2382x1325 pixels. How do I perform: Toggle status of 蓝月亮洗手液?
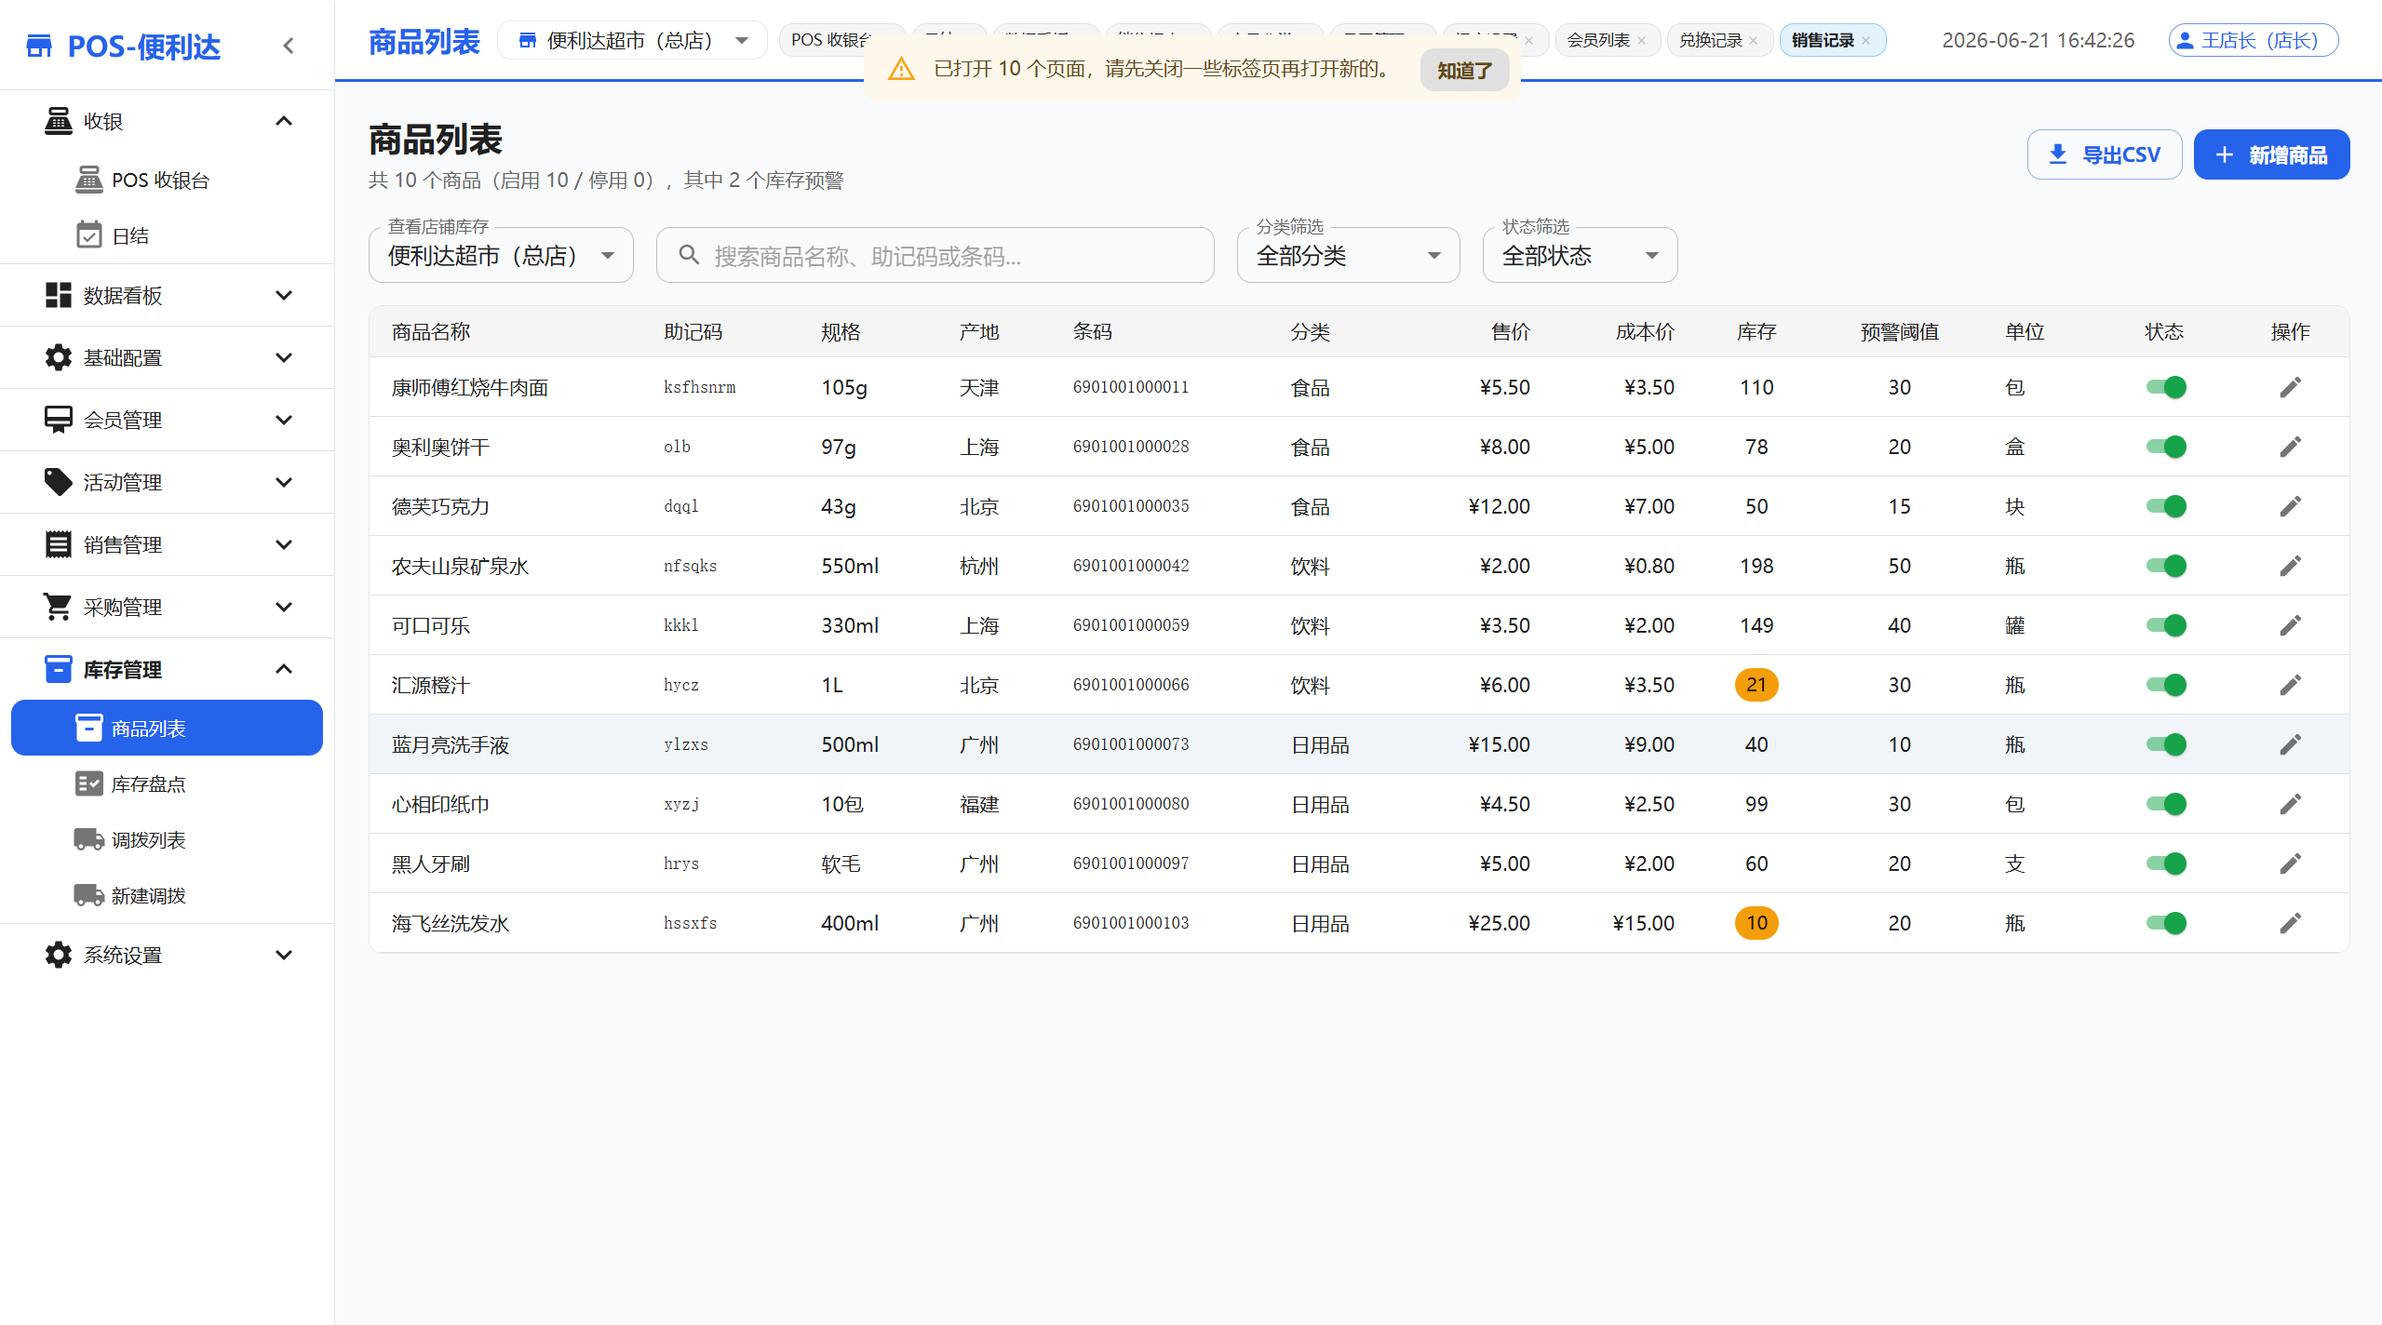pyautogui.click(x=2166, y=744)
